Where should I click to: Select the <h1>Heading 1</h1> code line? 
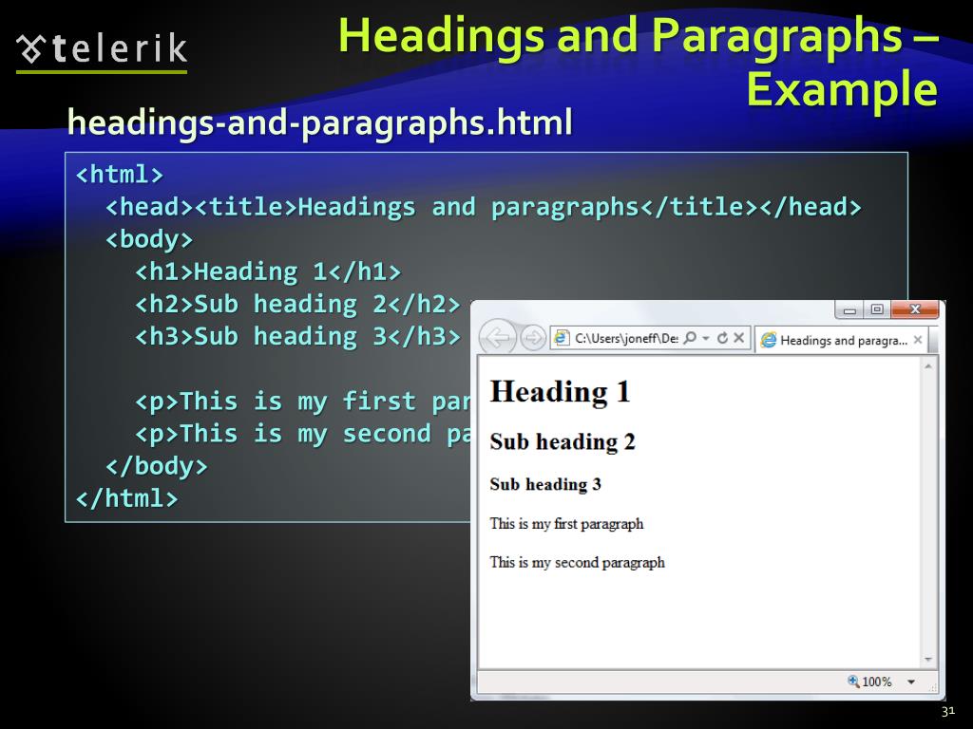click(268, 271)
